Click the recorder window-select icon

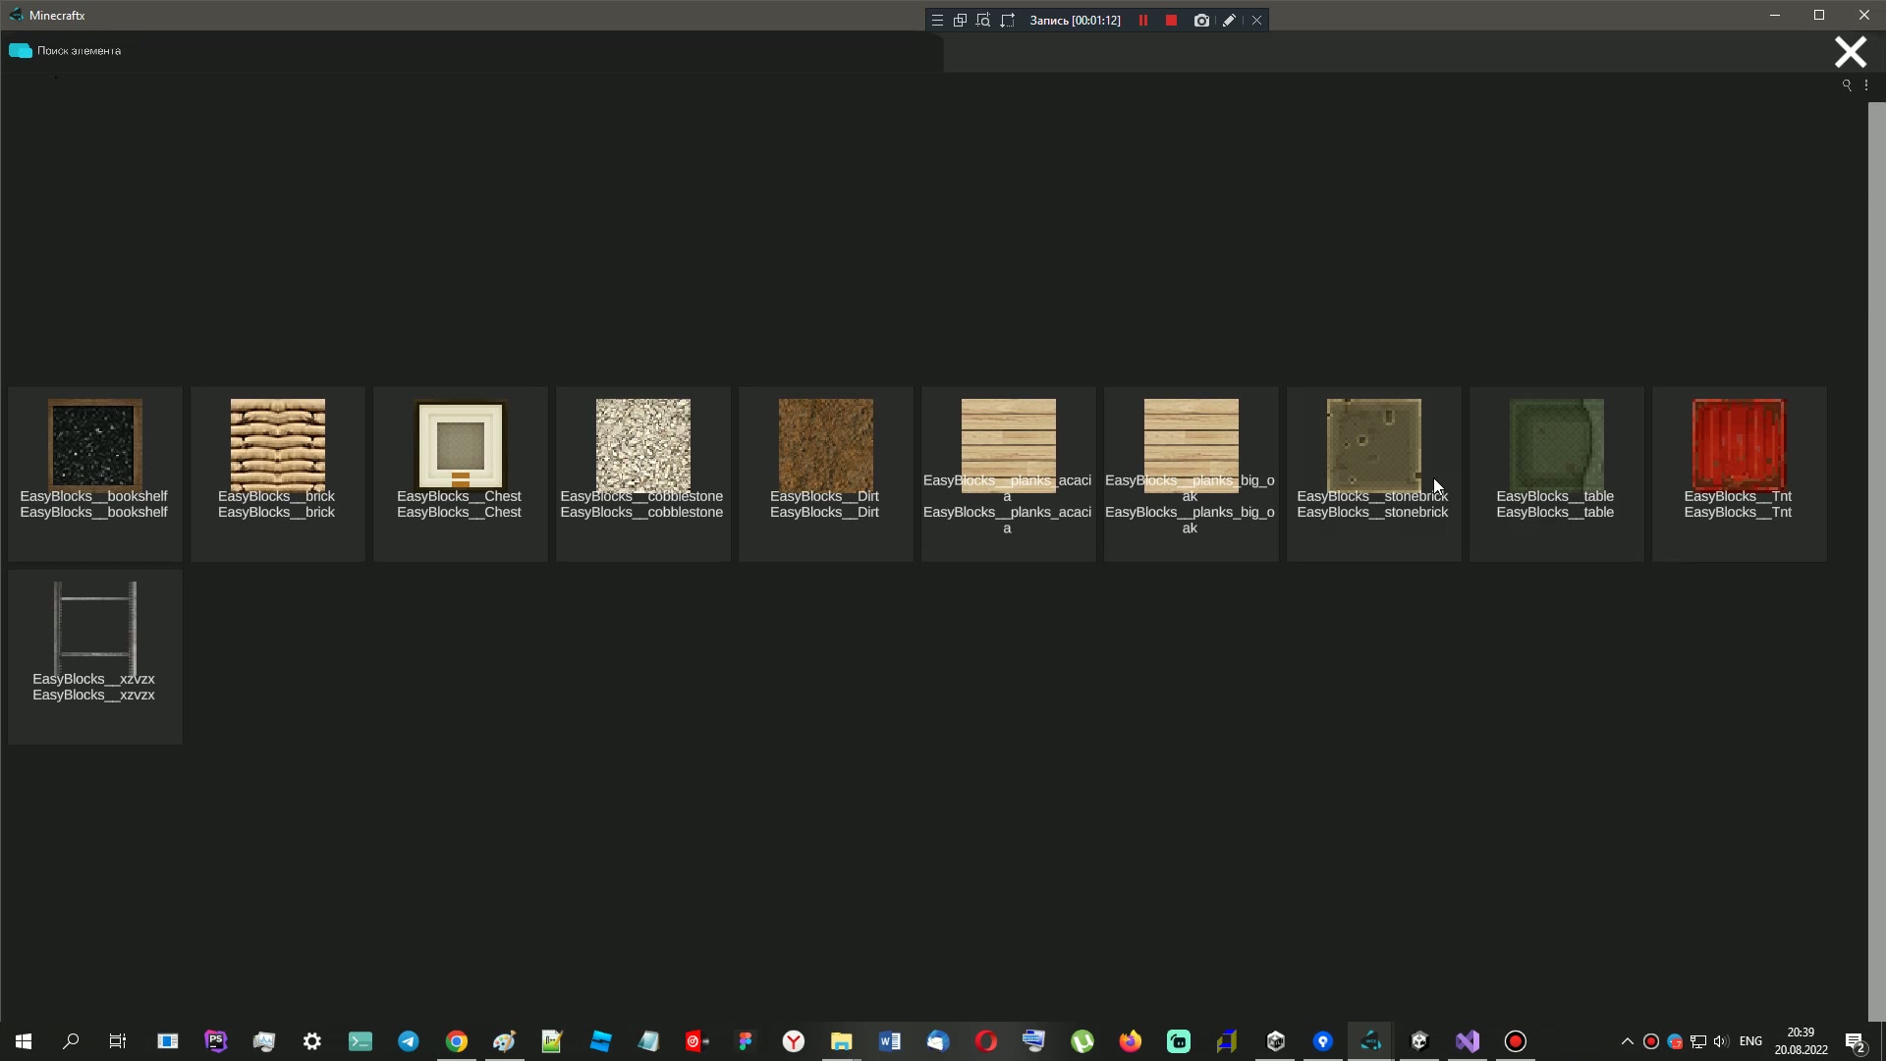[x=960, y=20]
